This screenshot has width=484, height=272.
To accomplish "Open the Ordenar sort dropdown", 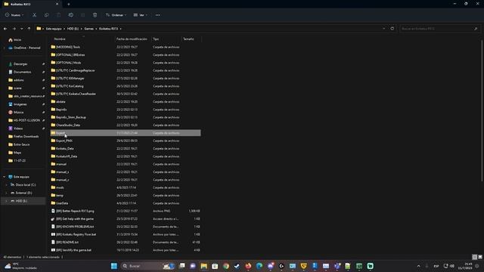I will [116, 15].
